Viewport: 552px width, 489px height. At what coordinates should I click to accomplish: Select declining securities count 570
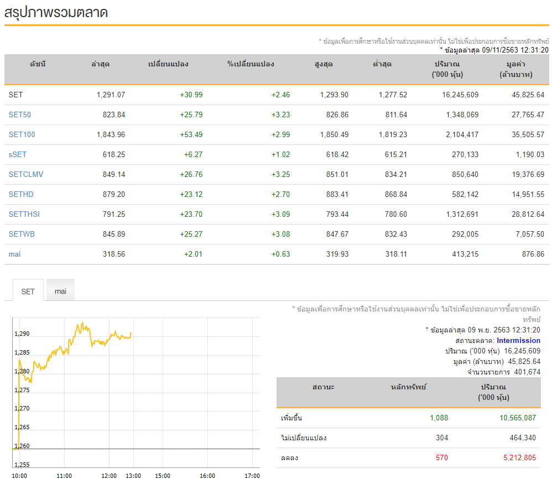pos(442,457)
